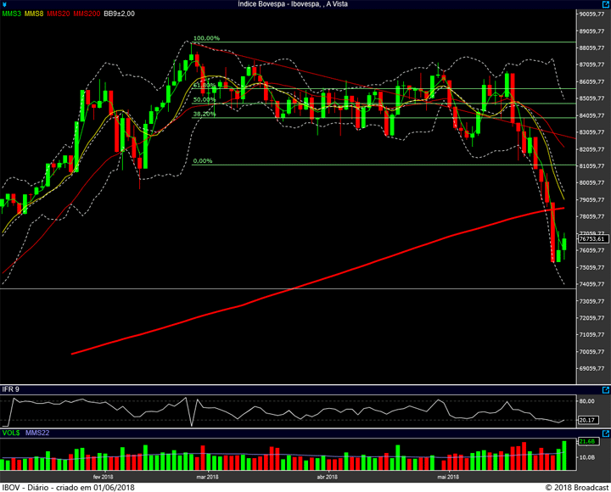Click the fev 2018 date label
The height and width of the screenshot is (492, 611).
pyautogui.click(x=104, y=477)
